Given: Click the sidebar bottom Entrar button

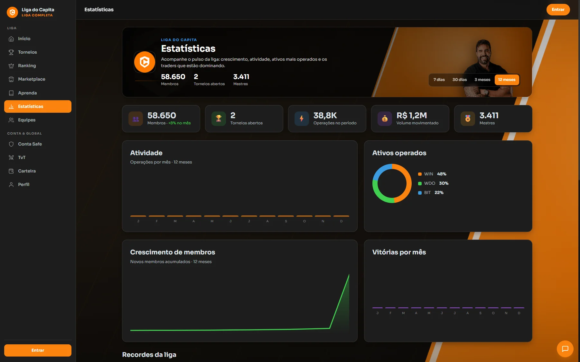Looking at the screenshot, I should coord(38,350).
